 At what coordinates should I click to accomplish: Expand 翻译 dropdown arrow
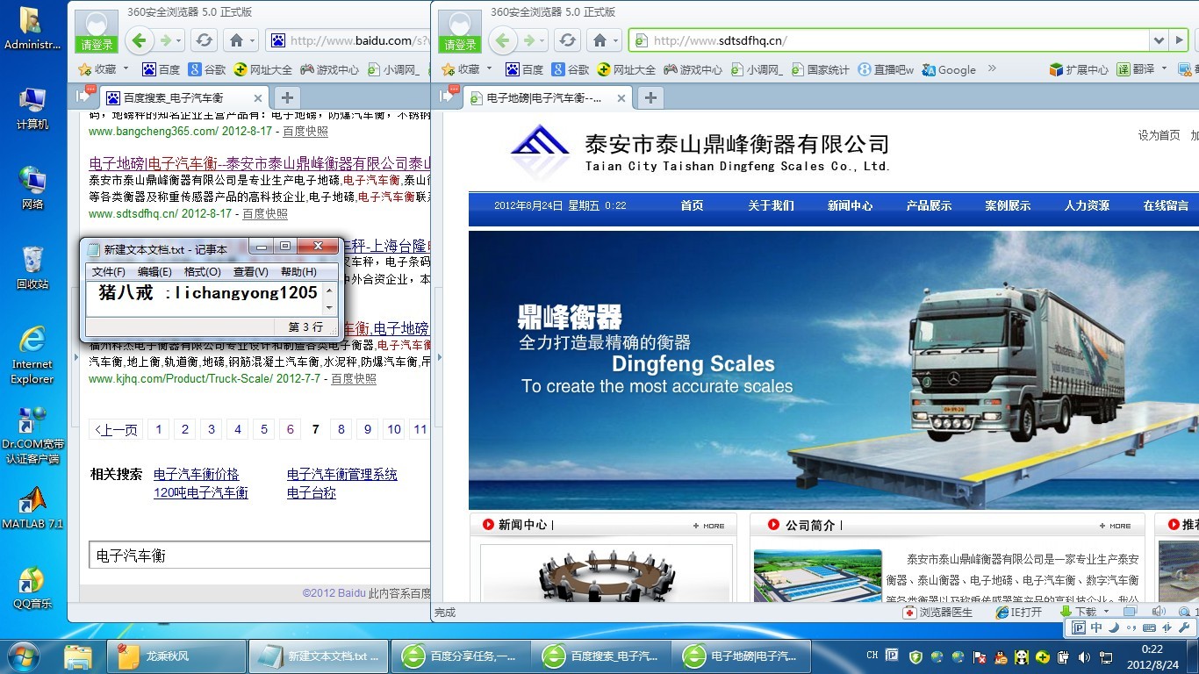point(1164,68)
